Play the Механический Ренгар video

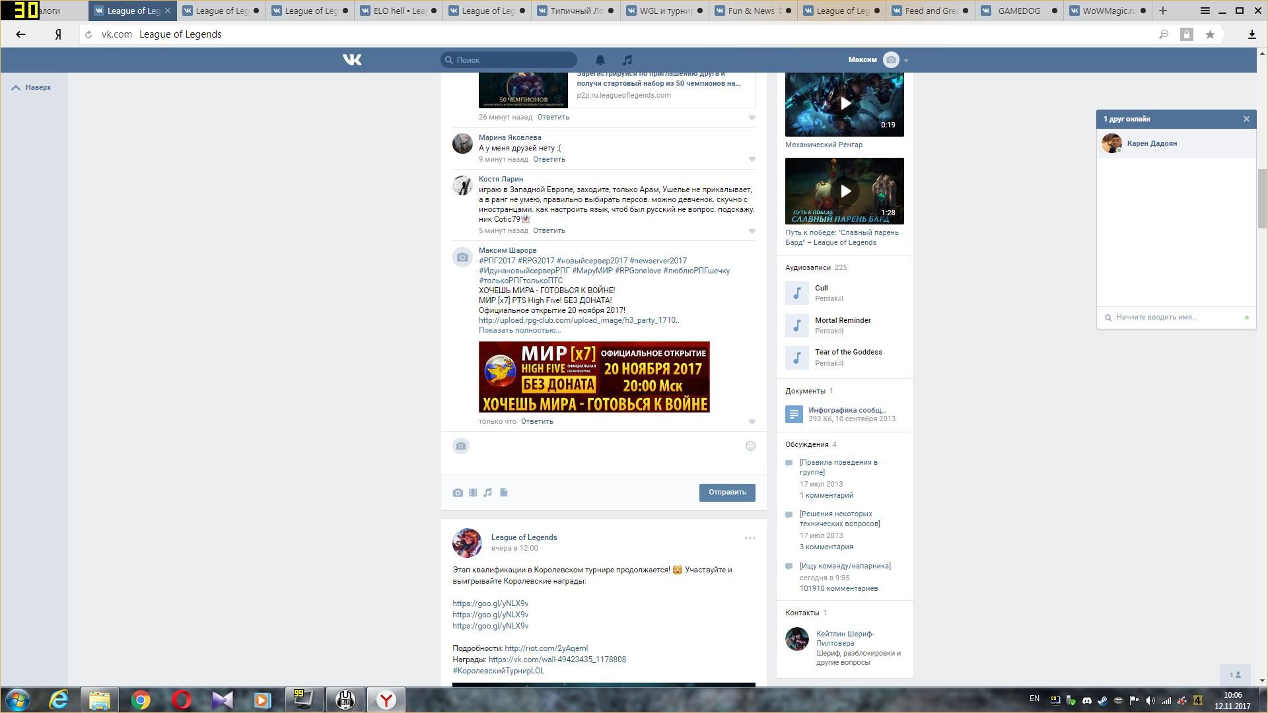[x=845, y=104]
